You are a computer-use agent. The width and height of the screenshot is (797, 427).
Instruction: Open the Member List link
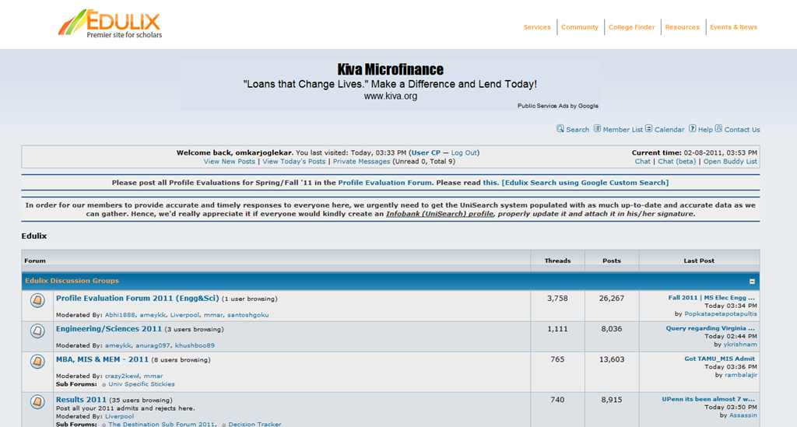[623, 129]
